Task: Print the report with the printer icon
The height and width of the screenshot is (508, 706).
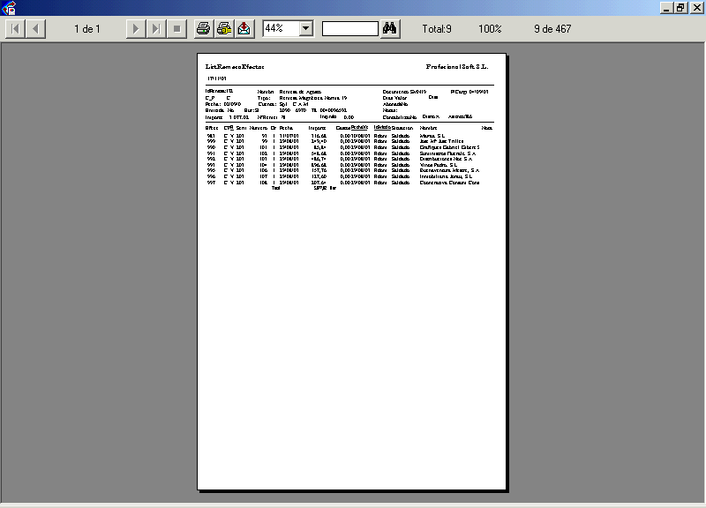Action: (204, 29)
